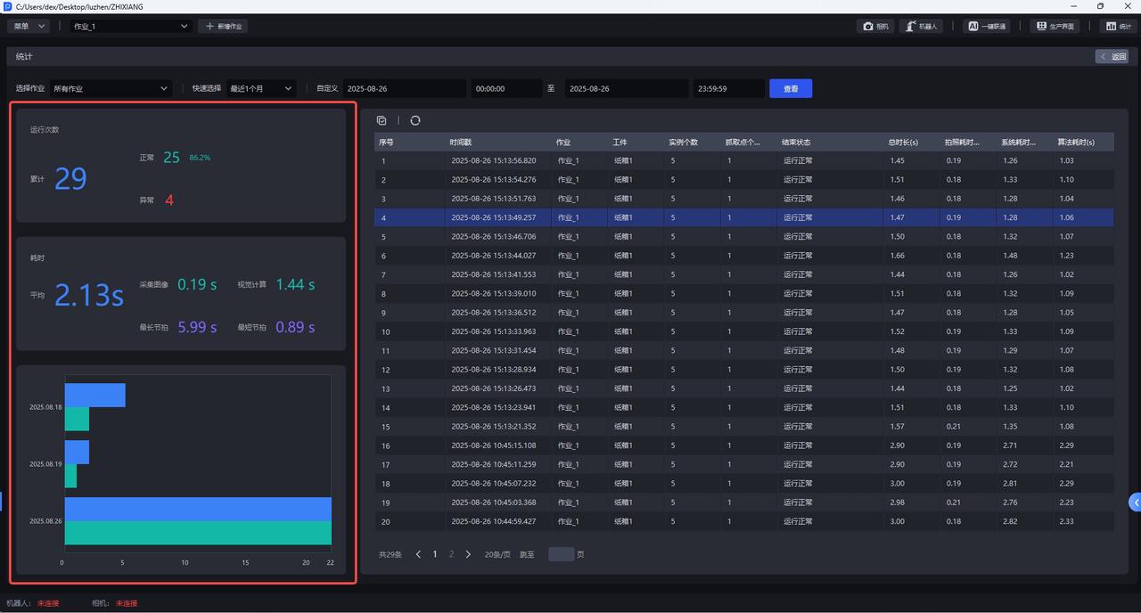Click the refresh icon above the table
Viewport: 1141px width, 613px height.
point(415,120)
